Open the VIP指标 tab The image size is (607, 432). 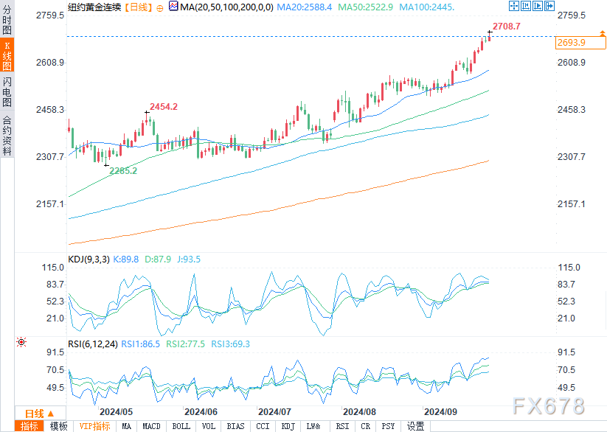pos(94,426)
